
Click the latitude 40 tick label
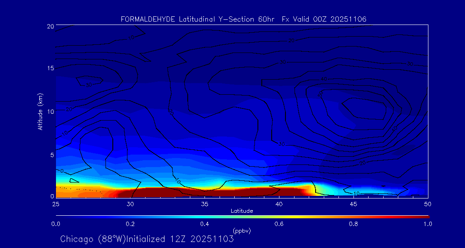point(279,204)
